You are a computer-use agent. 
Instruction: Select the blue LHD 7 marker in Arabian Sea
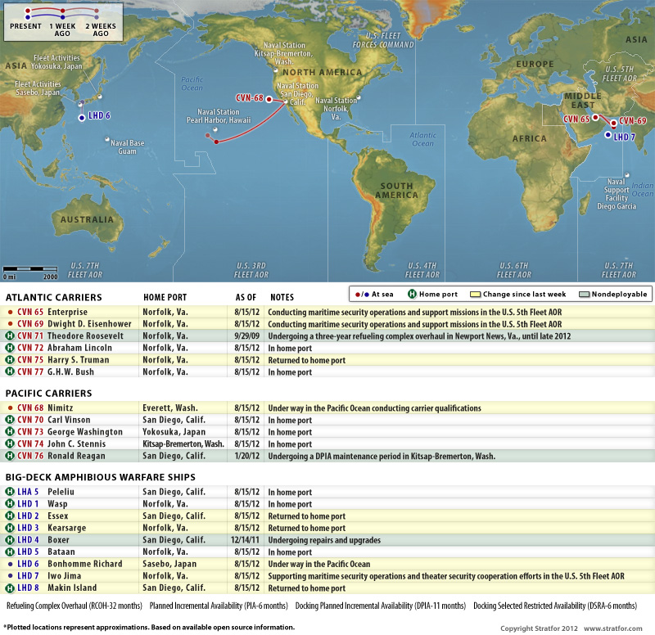click(608, 135)
